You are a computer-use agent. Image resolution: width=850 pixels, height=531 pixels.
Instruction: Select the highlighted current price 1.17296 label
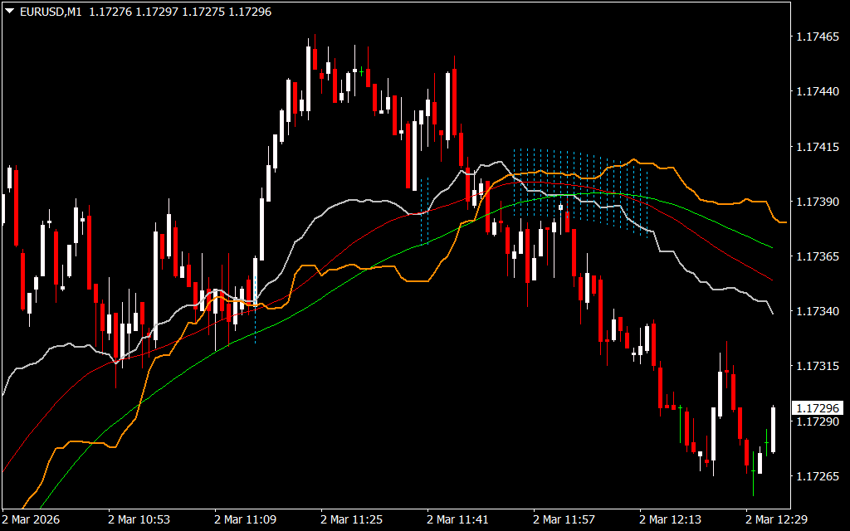tap(818, 408)
